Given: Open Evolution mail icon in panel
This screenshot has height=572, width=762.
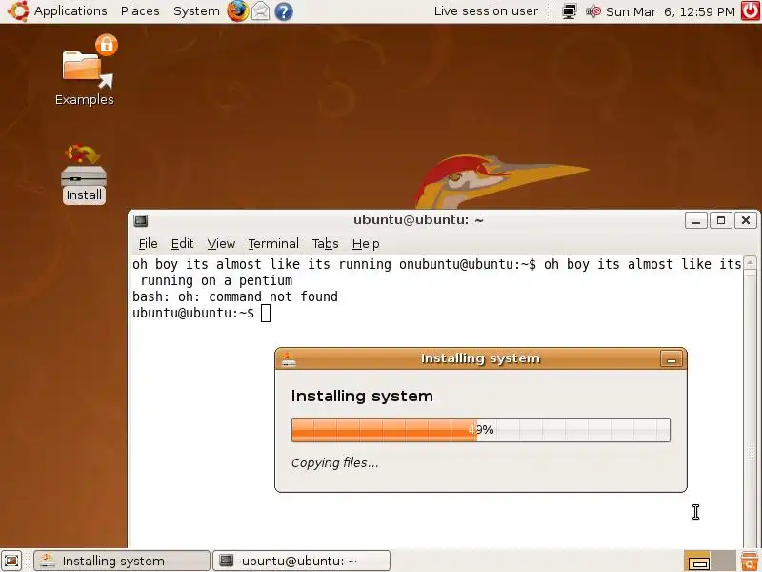Looking at the screenshot, I should [x=260, y=11].
